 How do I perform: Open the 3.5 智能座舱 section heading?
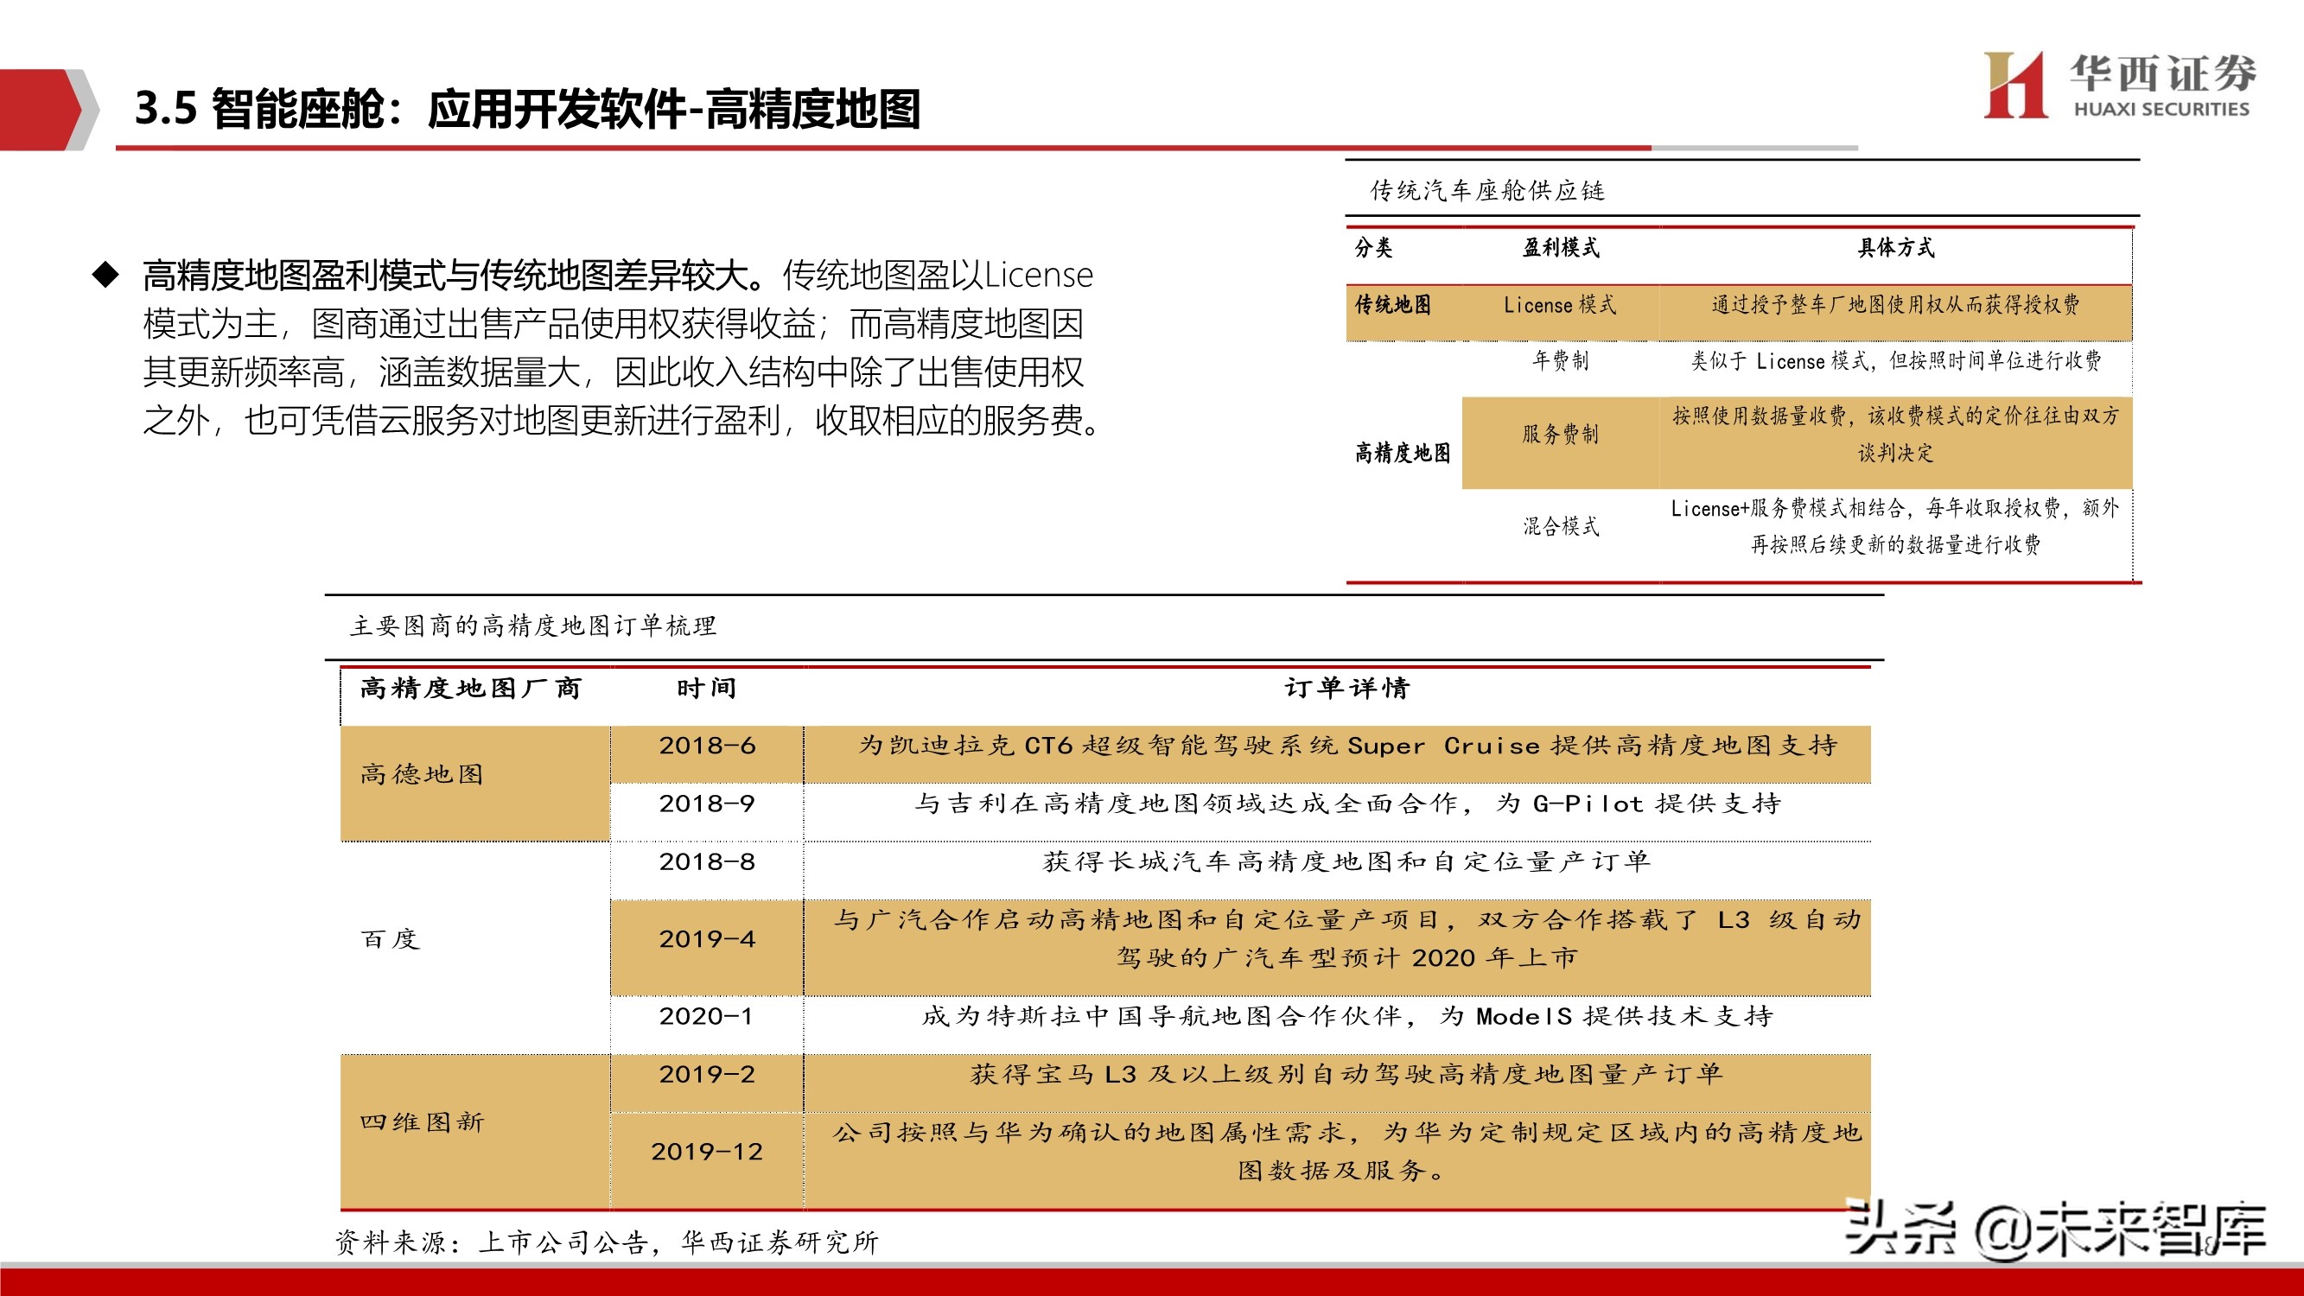(x=530, y=105)
